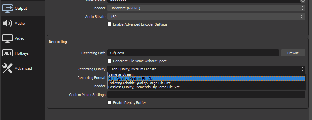This screenshot has width=312, height=120.
Task: Select the Audio speaker icon
Action: 7,23
